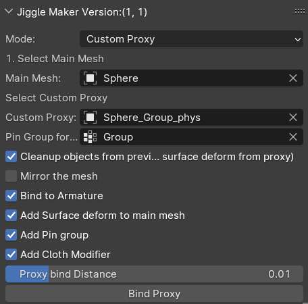Select the Custom Proxy field Sphere_Group_phys
Viewport: 308px width, 304px height.
click(192, 118)
